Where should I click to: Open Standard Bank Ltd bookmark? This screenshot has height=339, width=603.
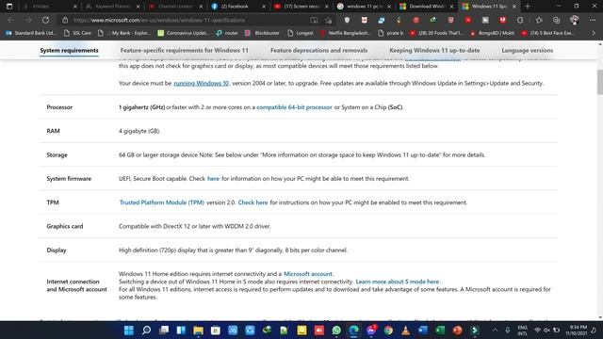[31, 33]
